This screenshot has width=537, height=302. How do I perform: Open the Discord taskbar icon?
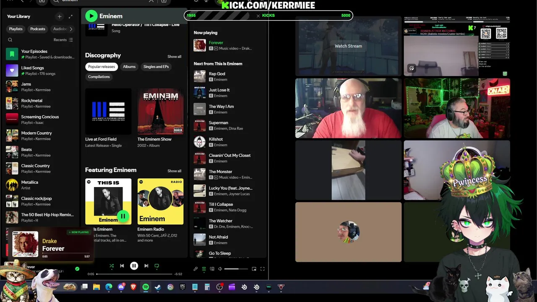(x=121, y=287)
